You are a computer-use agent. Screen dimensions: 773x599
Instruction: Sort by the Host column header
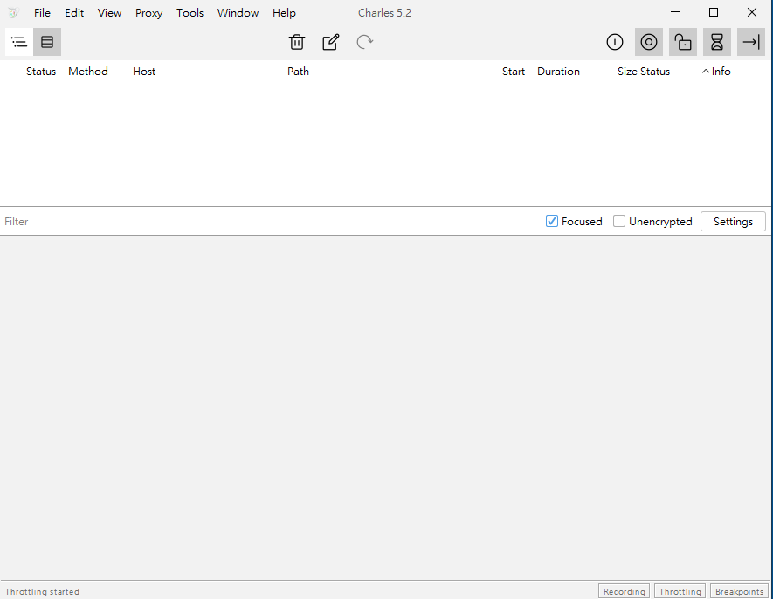(x=144, y=72)
